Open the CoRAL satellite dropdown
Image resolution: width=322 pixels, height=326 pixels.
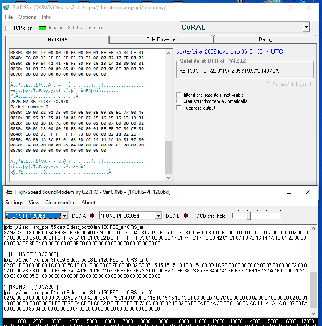pos(306,28)
